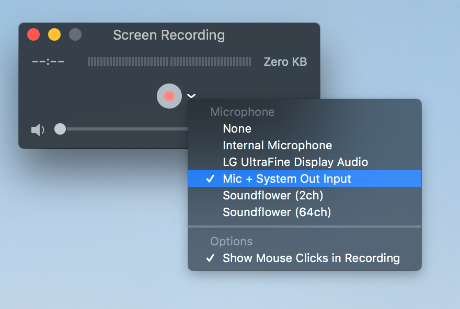
Task: Minimize the window with the yellow button
Action: point(54,34)
